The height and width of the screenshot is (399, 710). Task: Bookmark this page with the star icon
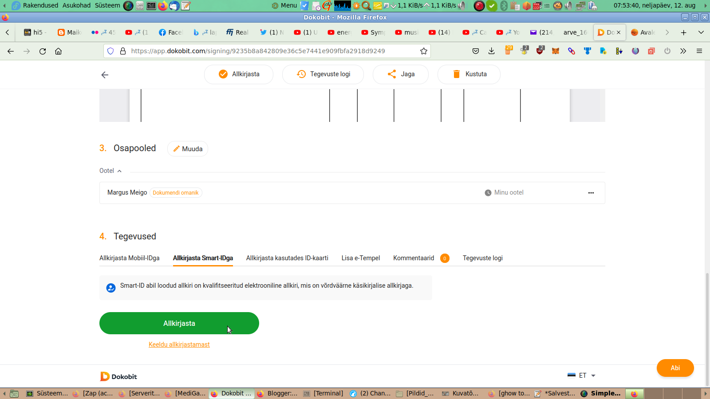point(424,51)
